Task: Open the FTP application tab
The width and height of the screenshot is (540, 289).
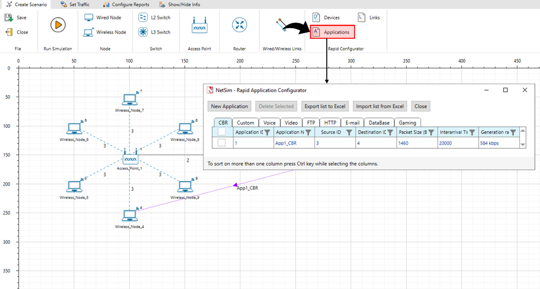Action: [x=311, y=123]
